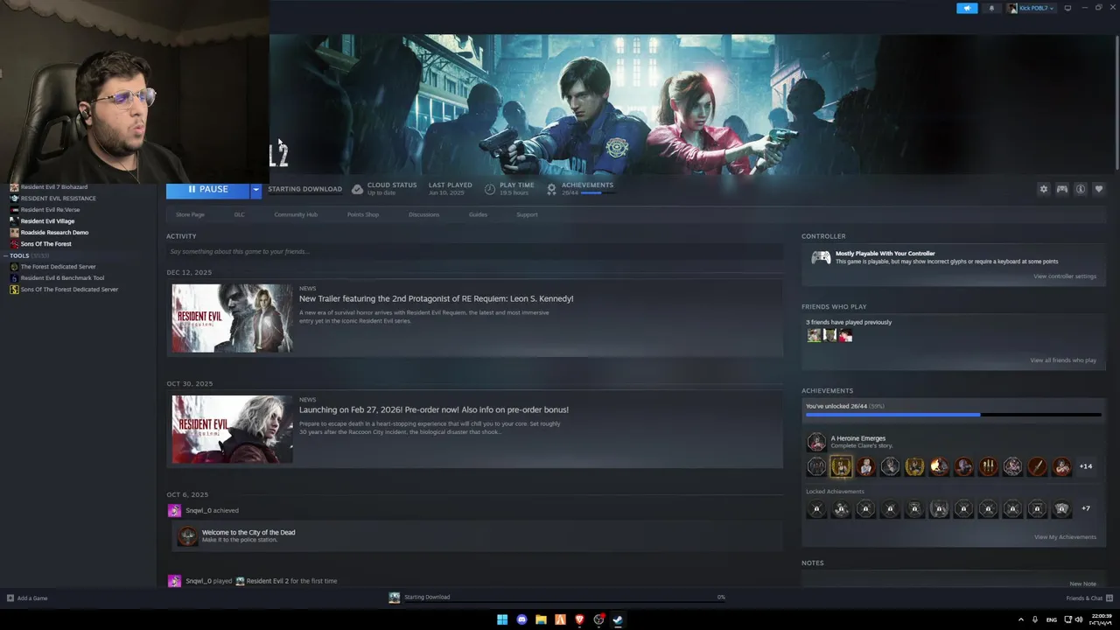The image size is (1120, 630).
Task: Open the third friend avatar in Friends Who Play
Action: pyautogui.click(x=845, y=335)
